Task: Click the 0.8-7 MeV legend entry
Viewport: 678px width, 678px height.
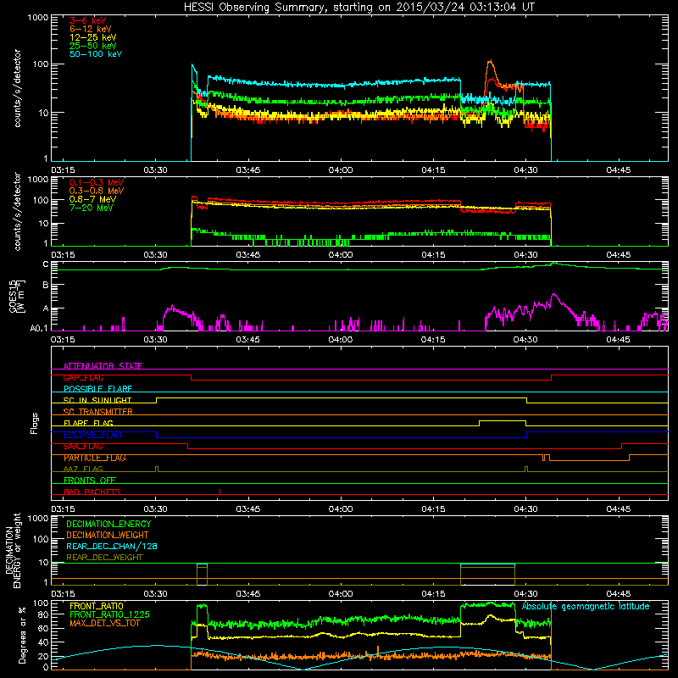Action: click(92, 199)
